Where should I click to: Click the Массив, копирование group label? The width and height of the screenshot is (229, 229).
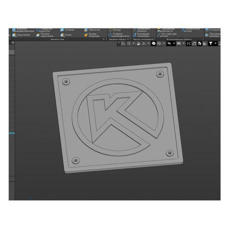(143, 39)
